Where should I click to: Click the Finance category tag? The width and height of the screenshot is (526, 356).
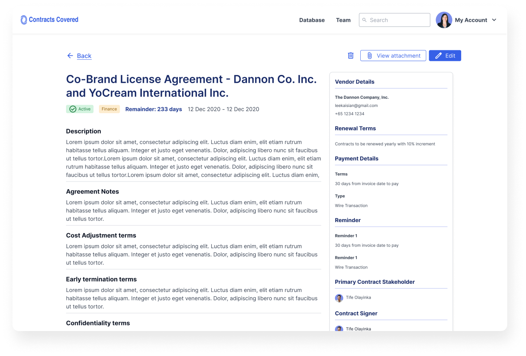(109, 109)
